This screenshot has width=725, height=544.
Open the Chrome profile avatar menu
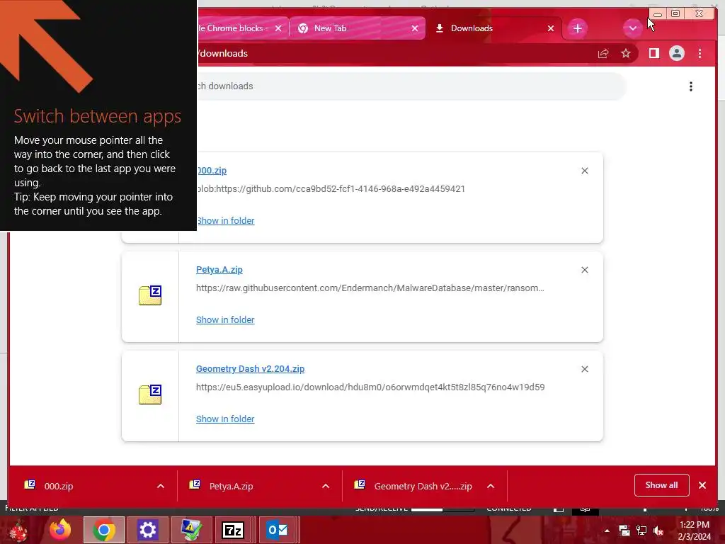click(x=676, y=54)
